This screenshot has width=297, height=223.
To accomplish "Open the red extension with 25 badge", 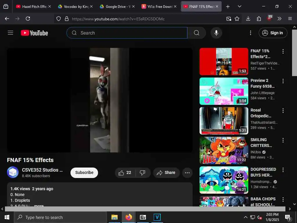I will tap(269, 18).
